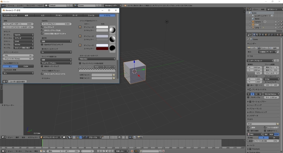Play the animation forward
Image resolution: width=283 pixels, height=153 pixels.
(x=107, y=151)
